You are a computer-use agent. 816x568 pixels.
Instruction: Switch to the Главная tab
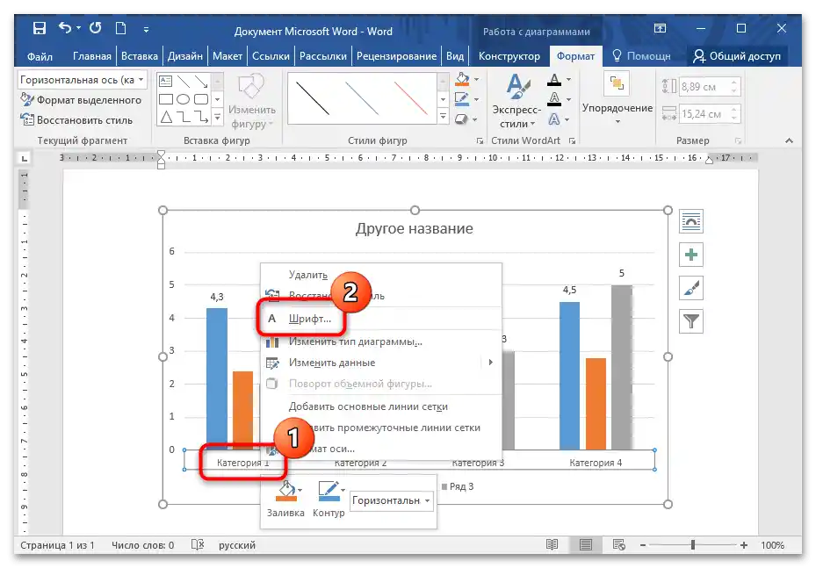[x=92, y=56]
